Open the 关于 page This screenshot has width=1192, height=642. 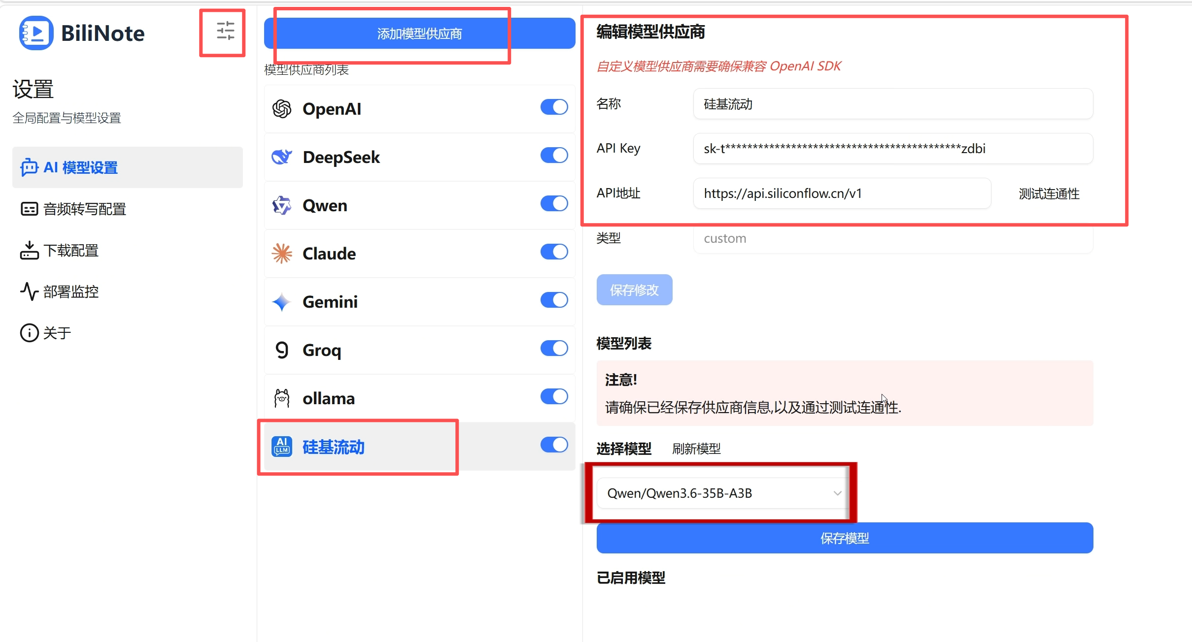click(x=128, y=333)
